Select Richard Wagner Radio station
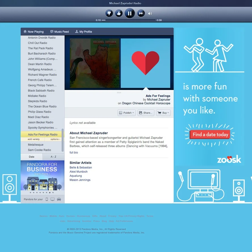This screenshot has height=252, width=252. pos(42,75)
